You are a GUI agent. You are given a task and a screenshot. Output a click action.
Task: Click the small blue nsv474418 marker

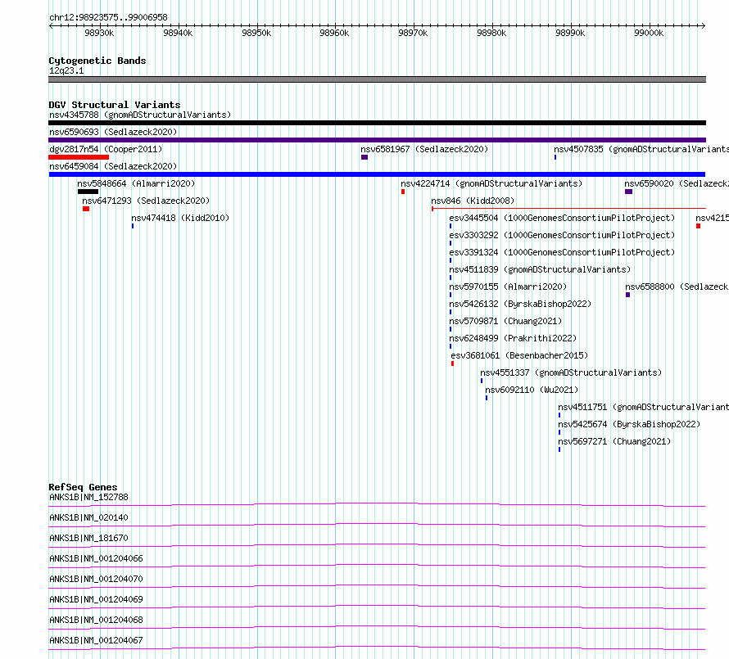pyautogui.click(x=133, y=226)
